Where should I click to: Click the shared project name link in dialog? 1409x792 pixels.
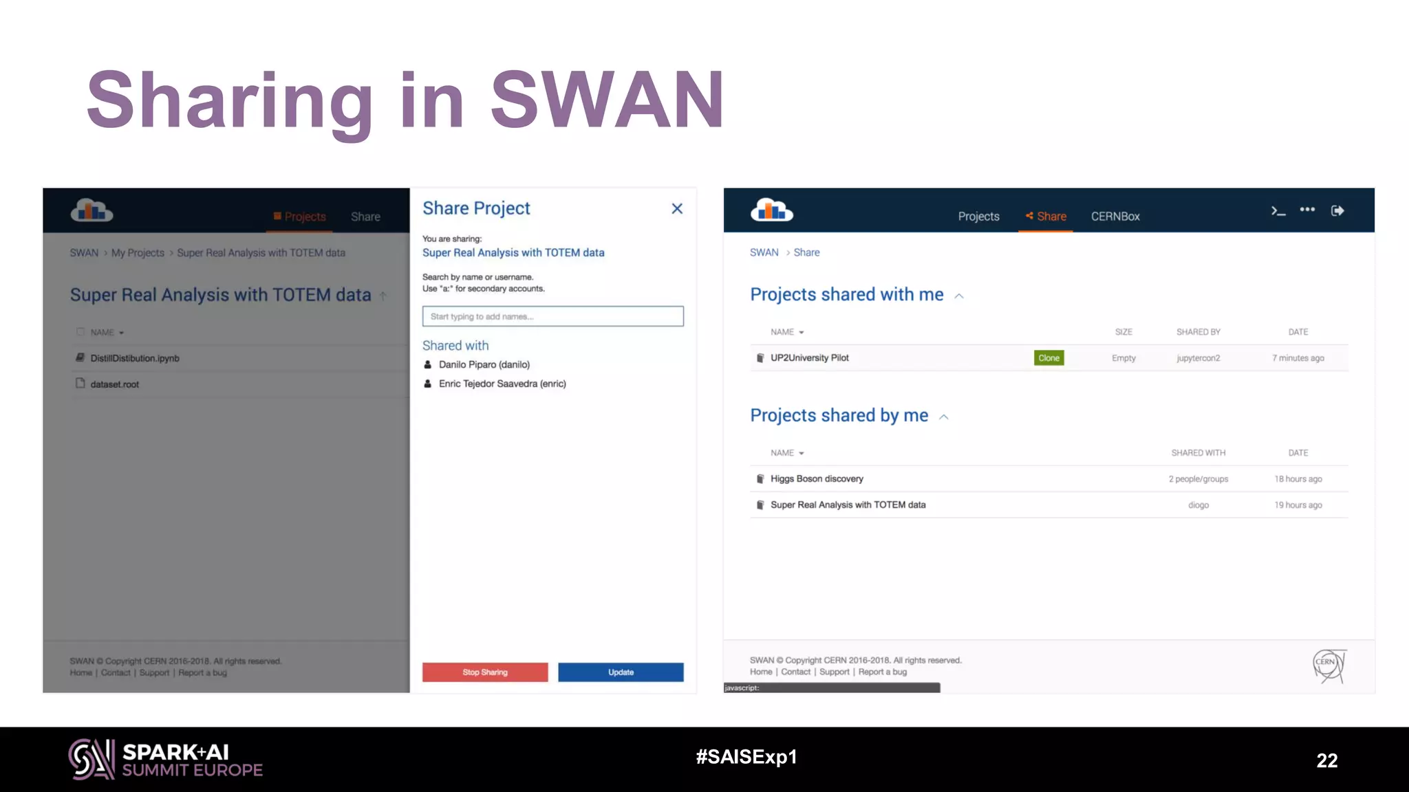(x=513, y=253)
